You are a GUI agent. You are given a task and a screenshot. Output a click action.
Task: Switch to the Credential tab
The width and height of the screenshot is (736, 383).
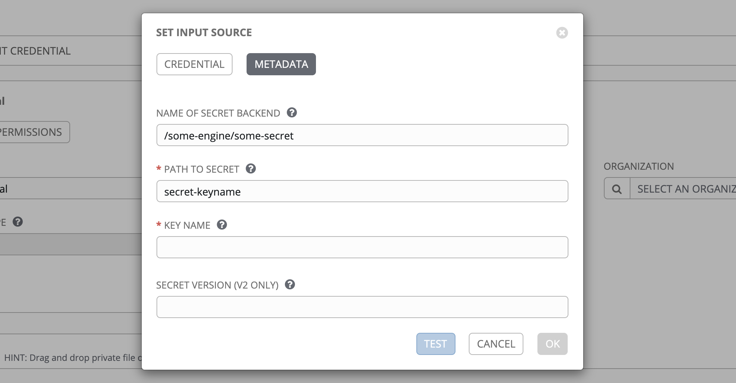[195, 64]
